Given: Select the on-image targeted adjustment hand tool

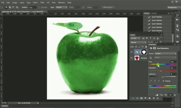Looking at the screenshot, I should point(150,57).
